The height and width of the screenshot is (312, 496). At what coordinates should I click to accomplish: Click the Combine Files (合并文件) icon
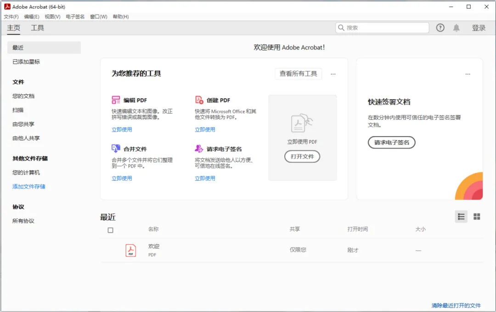(116, 148)
